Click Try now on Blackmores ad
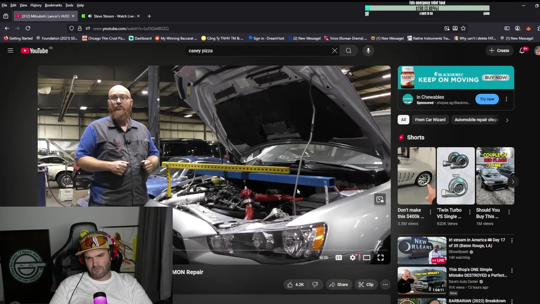Screen dimensions: 540x304 click(x=487, y=99)
